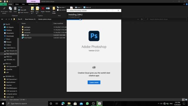Select Documents in navigation pane

tap(10, 33)
